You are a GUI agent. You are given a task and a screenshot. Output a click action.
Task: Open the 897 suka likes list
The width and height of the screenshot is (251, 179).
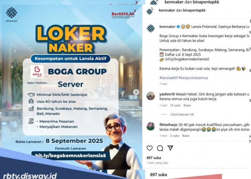tap(154, 158)
